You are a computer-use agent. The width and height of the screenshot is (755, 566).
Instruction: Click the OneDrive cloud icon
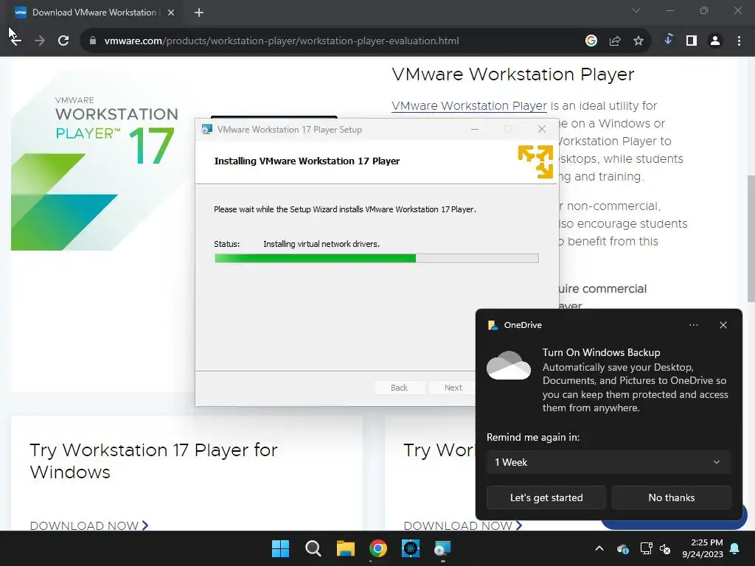pyautogui.click(x=509, y=366)
